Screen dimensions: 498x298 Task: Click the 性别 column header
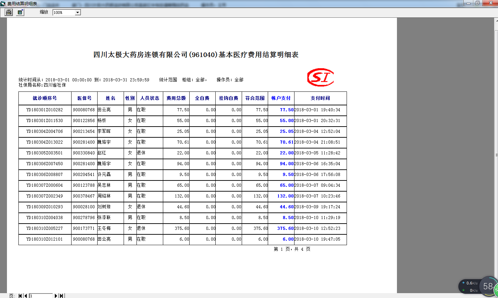[130, 98]
